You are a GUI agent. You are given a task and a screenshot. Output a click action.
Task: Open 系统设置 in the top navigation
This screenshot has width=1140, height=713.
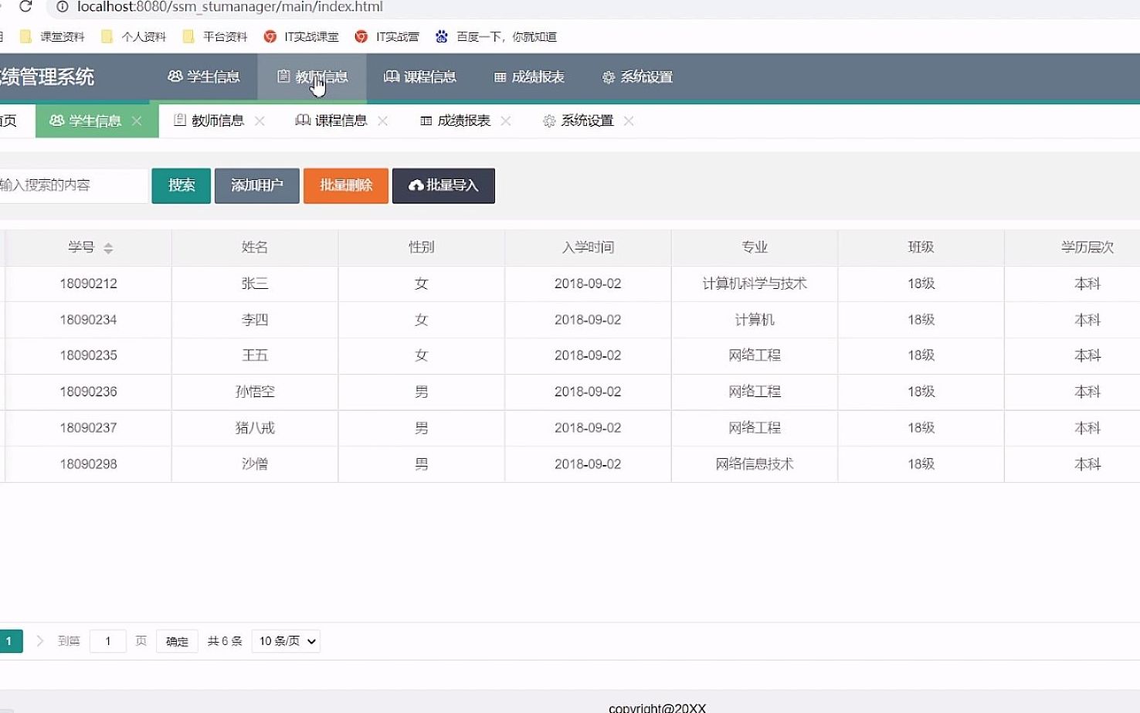click(x=637, y=76)
